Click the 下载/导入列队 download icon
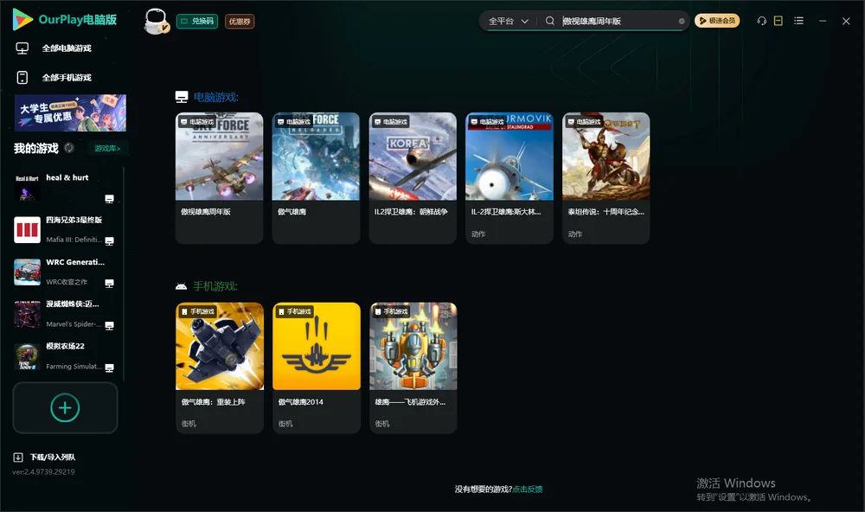 [x=18, y=458]
